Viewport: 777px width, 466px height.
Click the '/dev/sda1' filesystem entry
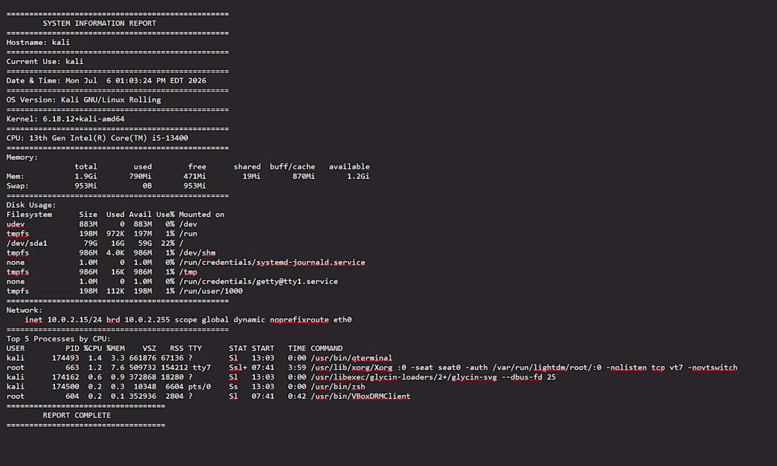(27, 243)
